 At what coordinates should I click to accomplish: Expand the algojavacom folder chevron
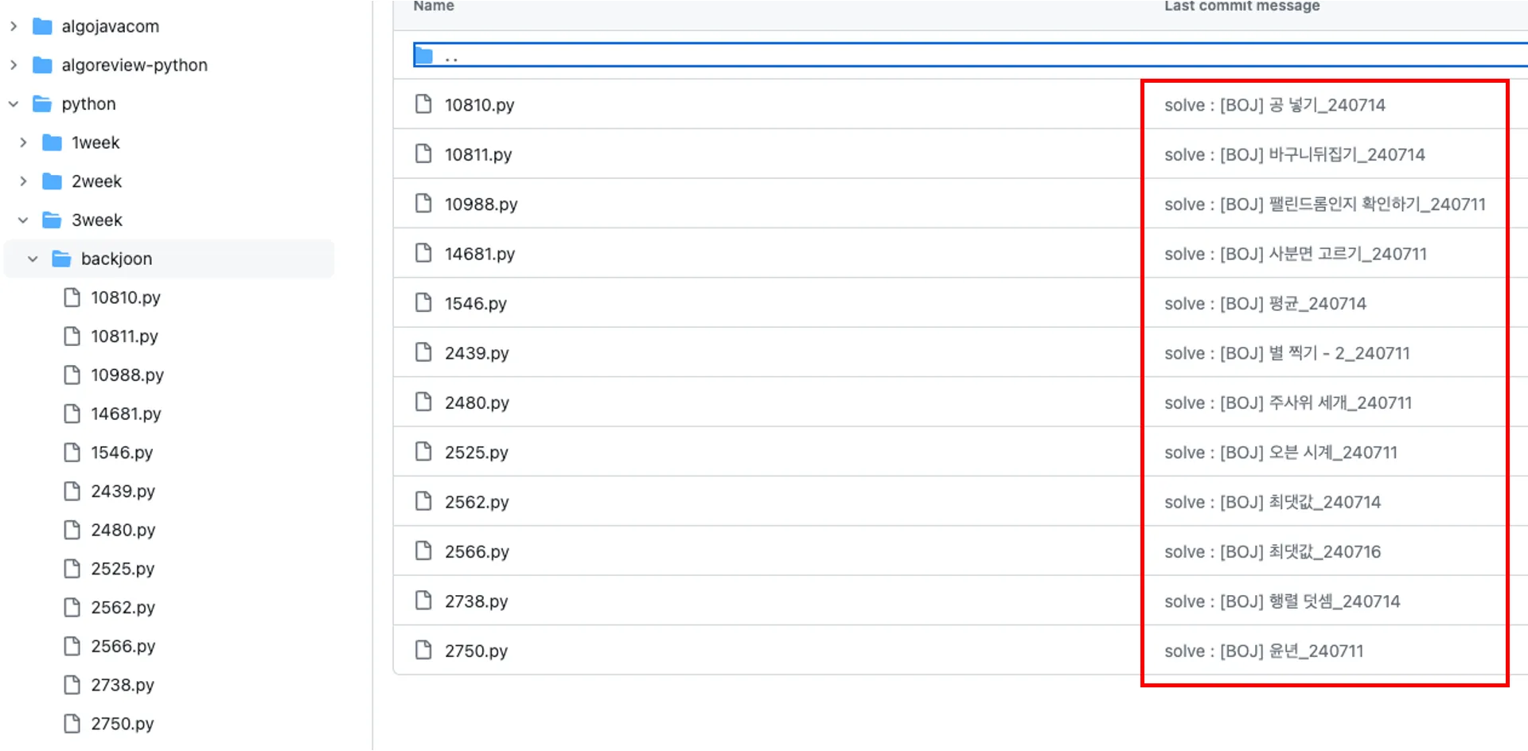pos(14,26)
